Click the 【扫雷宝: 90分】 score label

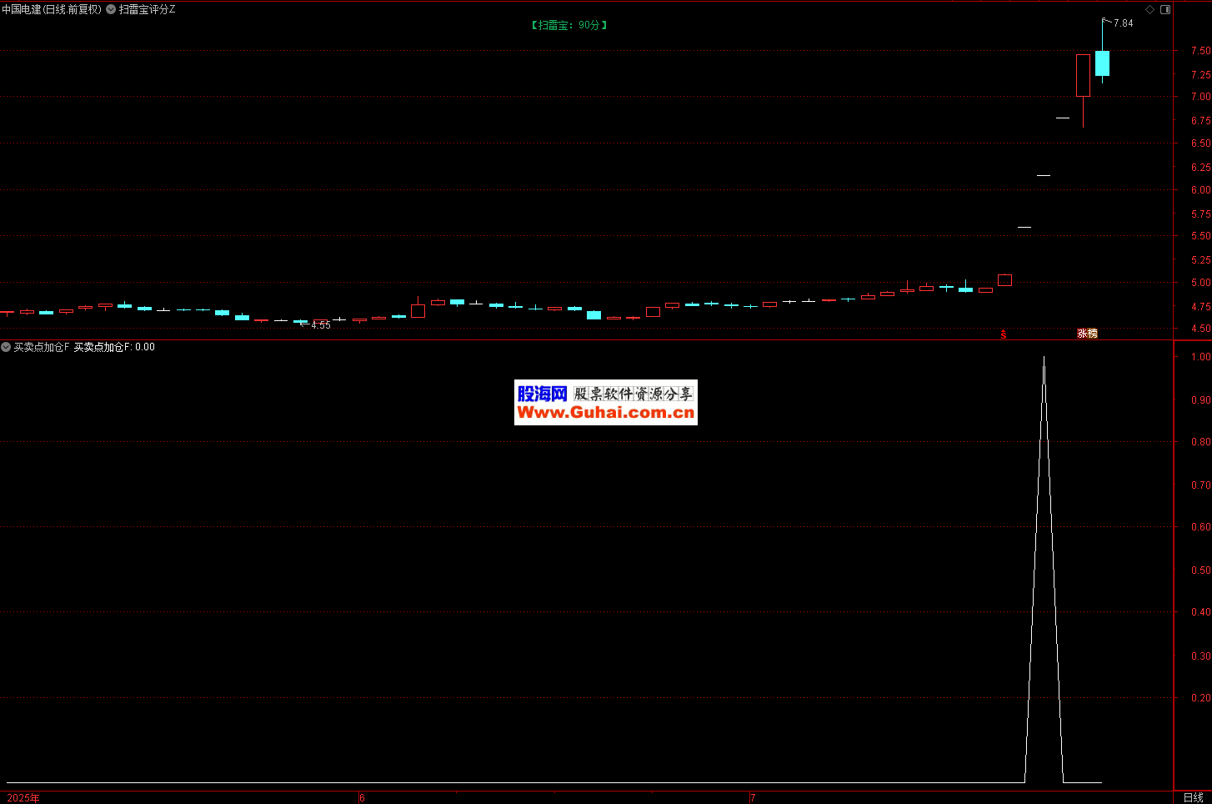point(569,25)
